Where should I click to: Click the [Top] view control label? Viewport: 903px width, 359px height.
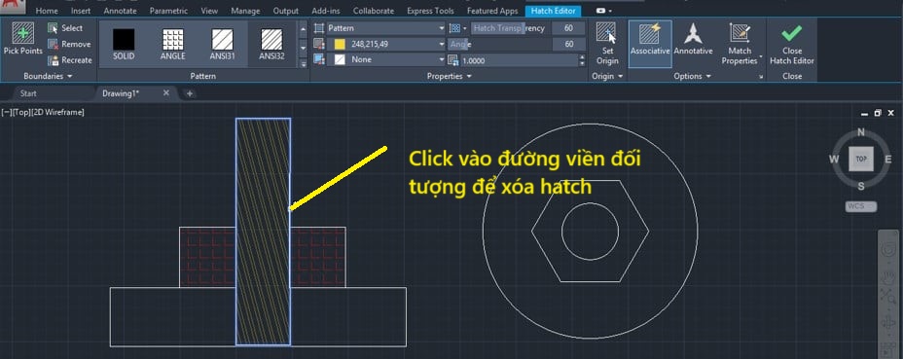(x=20, y=112)
